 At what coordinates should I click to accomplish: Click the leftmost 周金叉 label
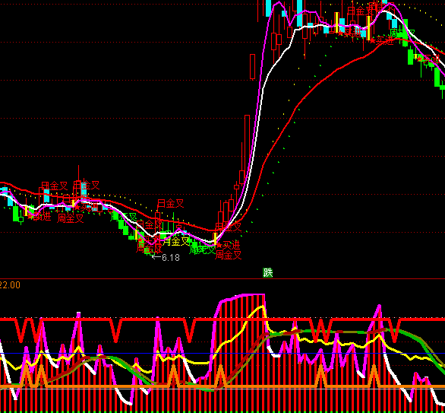[x=71, y=218]
